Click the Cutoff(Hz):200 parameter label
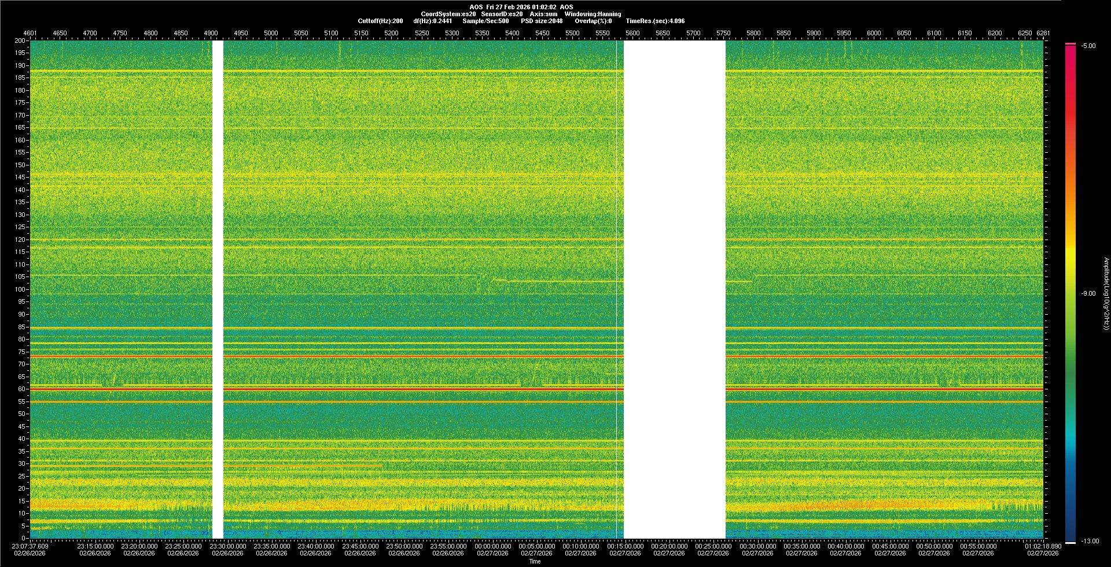The width and height of the screenshot is (1111, 567). 380,21
